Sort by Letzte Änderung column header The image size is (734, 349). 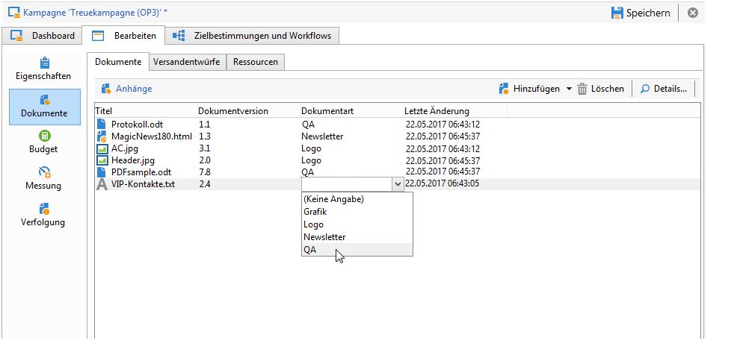click(437, 111)
